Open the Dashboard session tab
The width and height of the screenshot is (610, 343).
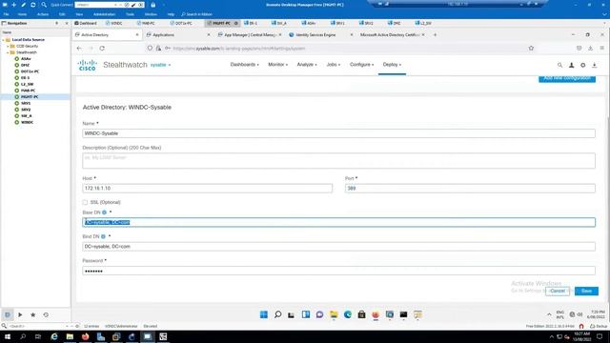86,23
